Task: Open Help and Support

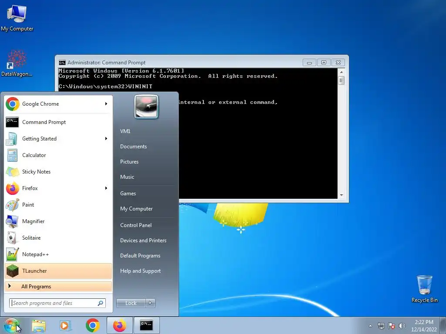Action: [x=141, y=271]
